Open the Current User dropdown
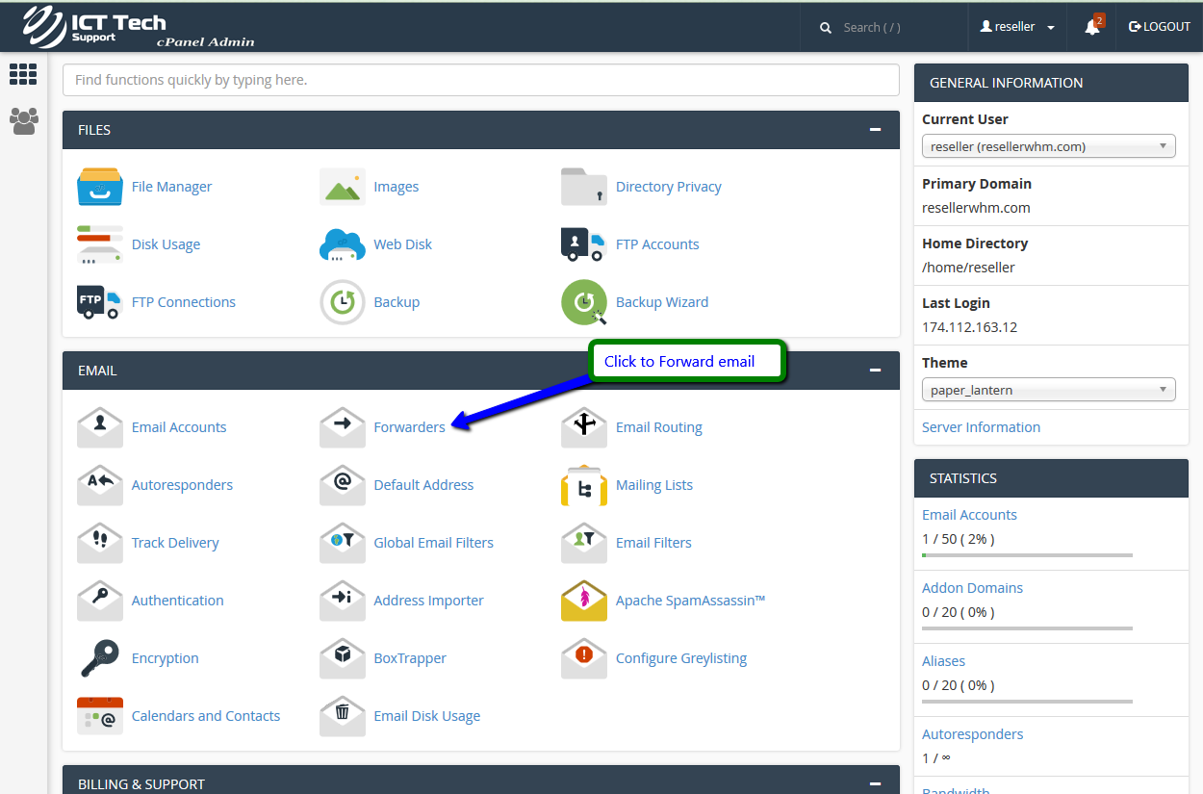The width and height of the screenshot is (1203, 794). tap(1048, 146)
